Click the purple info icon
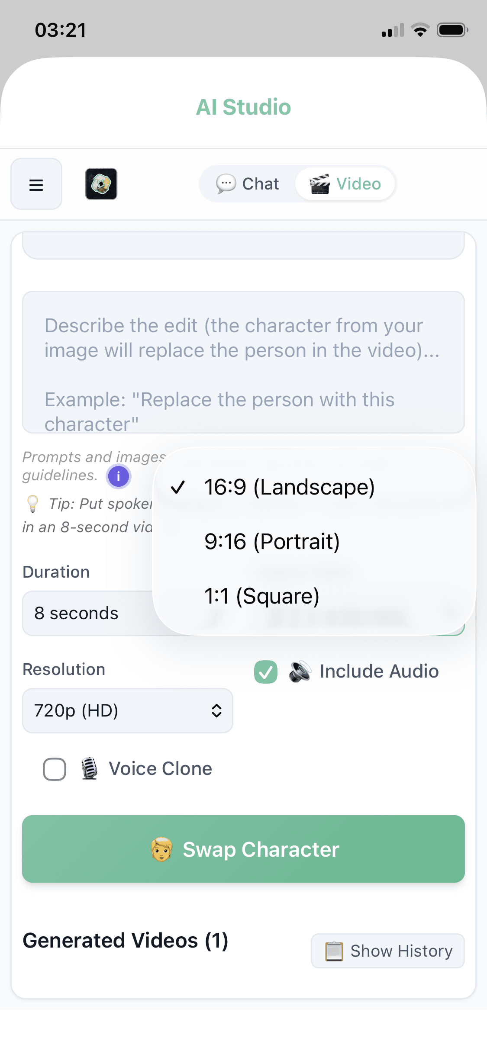The width and height of the screenshot is (487, 1054). (x=119, y=476)
